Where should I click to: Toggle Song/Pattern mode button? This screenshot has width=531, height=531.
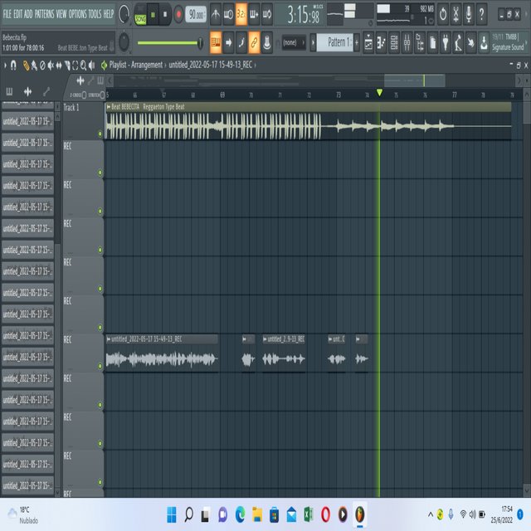(140, 15)
